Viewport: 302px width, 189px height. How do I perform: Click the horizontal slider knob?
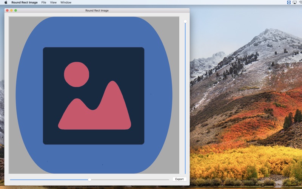[x=89, y=180]
